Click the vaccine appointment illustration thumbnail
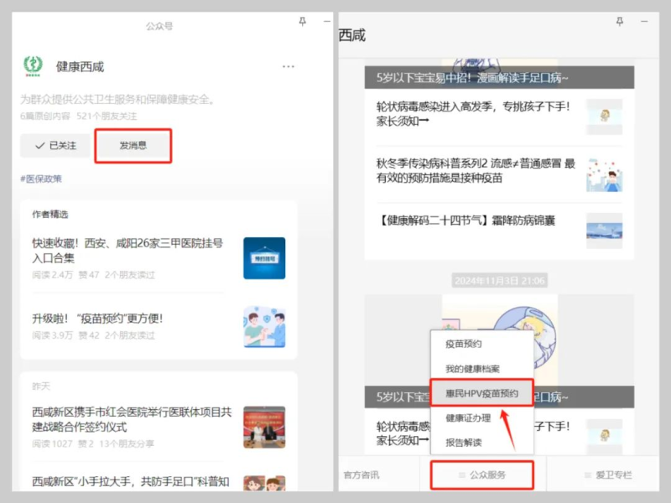Viewport: 671px width, 503px height. click(264, 327)
